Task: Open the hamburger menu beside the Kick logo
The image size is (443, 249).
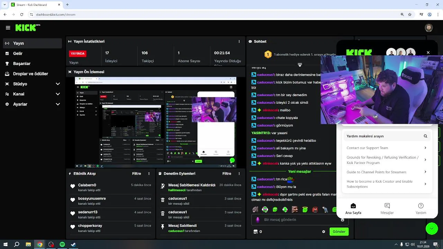Action: tap(8, 28)
